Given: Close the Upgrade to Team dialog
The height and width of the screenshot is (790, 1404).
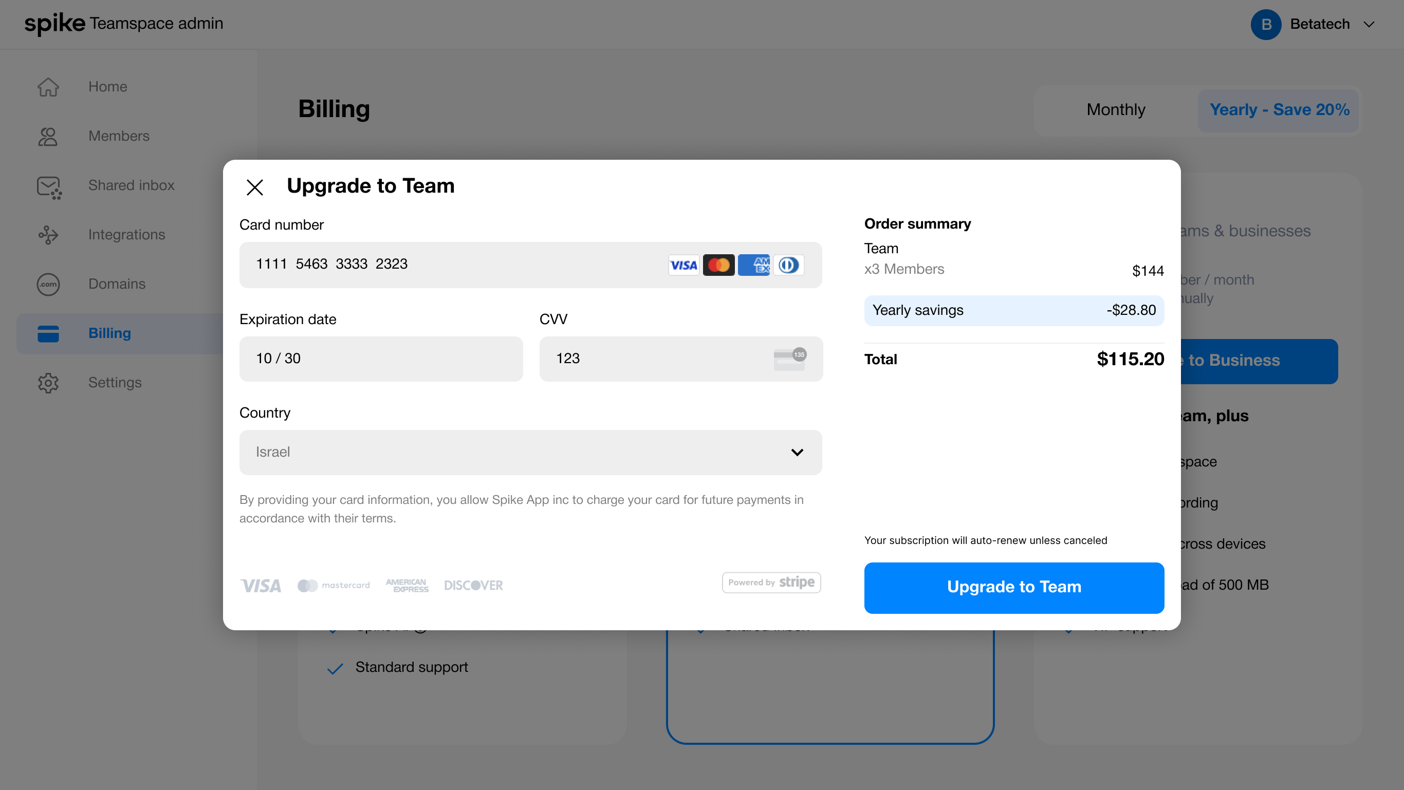Looking at the screenshot, I should click(254, 187).
